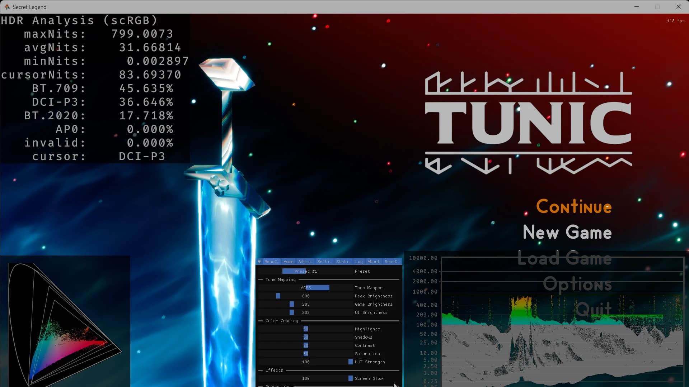Open the game Options menu
This screenshot has width=689, height=387.
coord(577,284)
